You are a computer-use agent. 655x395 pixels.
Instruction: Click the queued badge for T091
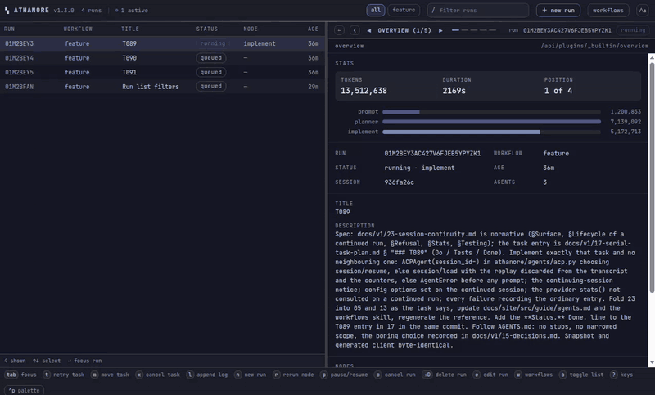pos(211,72)
